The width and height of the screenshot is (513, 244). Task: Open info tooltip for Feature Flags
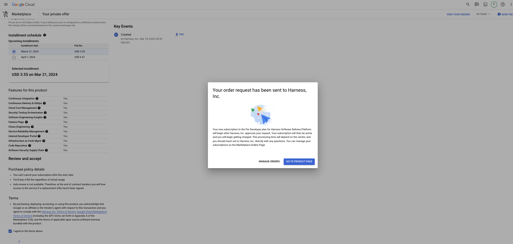pyautogui.click(x=26, y=122)
